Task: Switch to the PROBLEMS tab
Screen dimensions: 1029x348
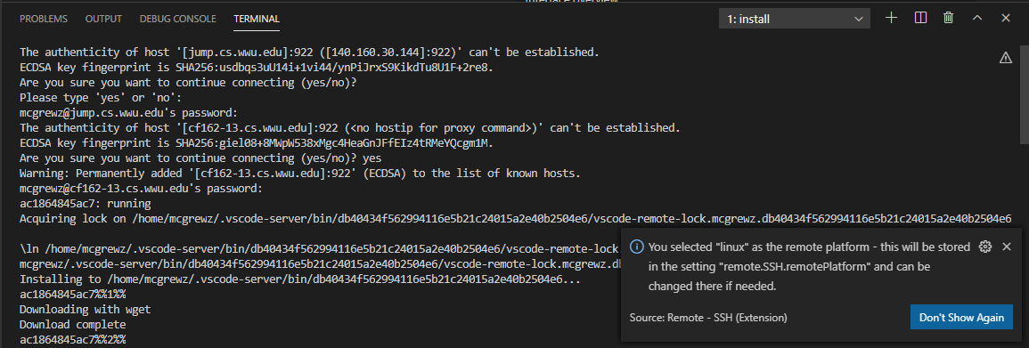Action: pyautogui.click(x=44, y=19)
